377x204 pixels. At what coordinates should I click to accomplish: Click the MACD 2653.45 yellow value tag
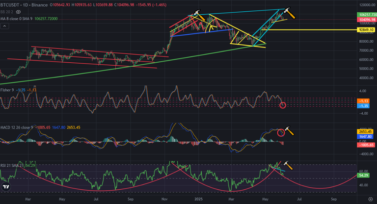click(365, 131)
